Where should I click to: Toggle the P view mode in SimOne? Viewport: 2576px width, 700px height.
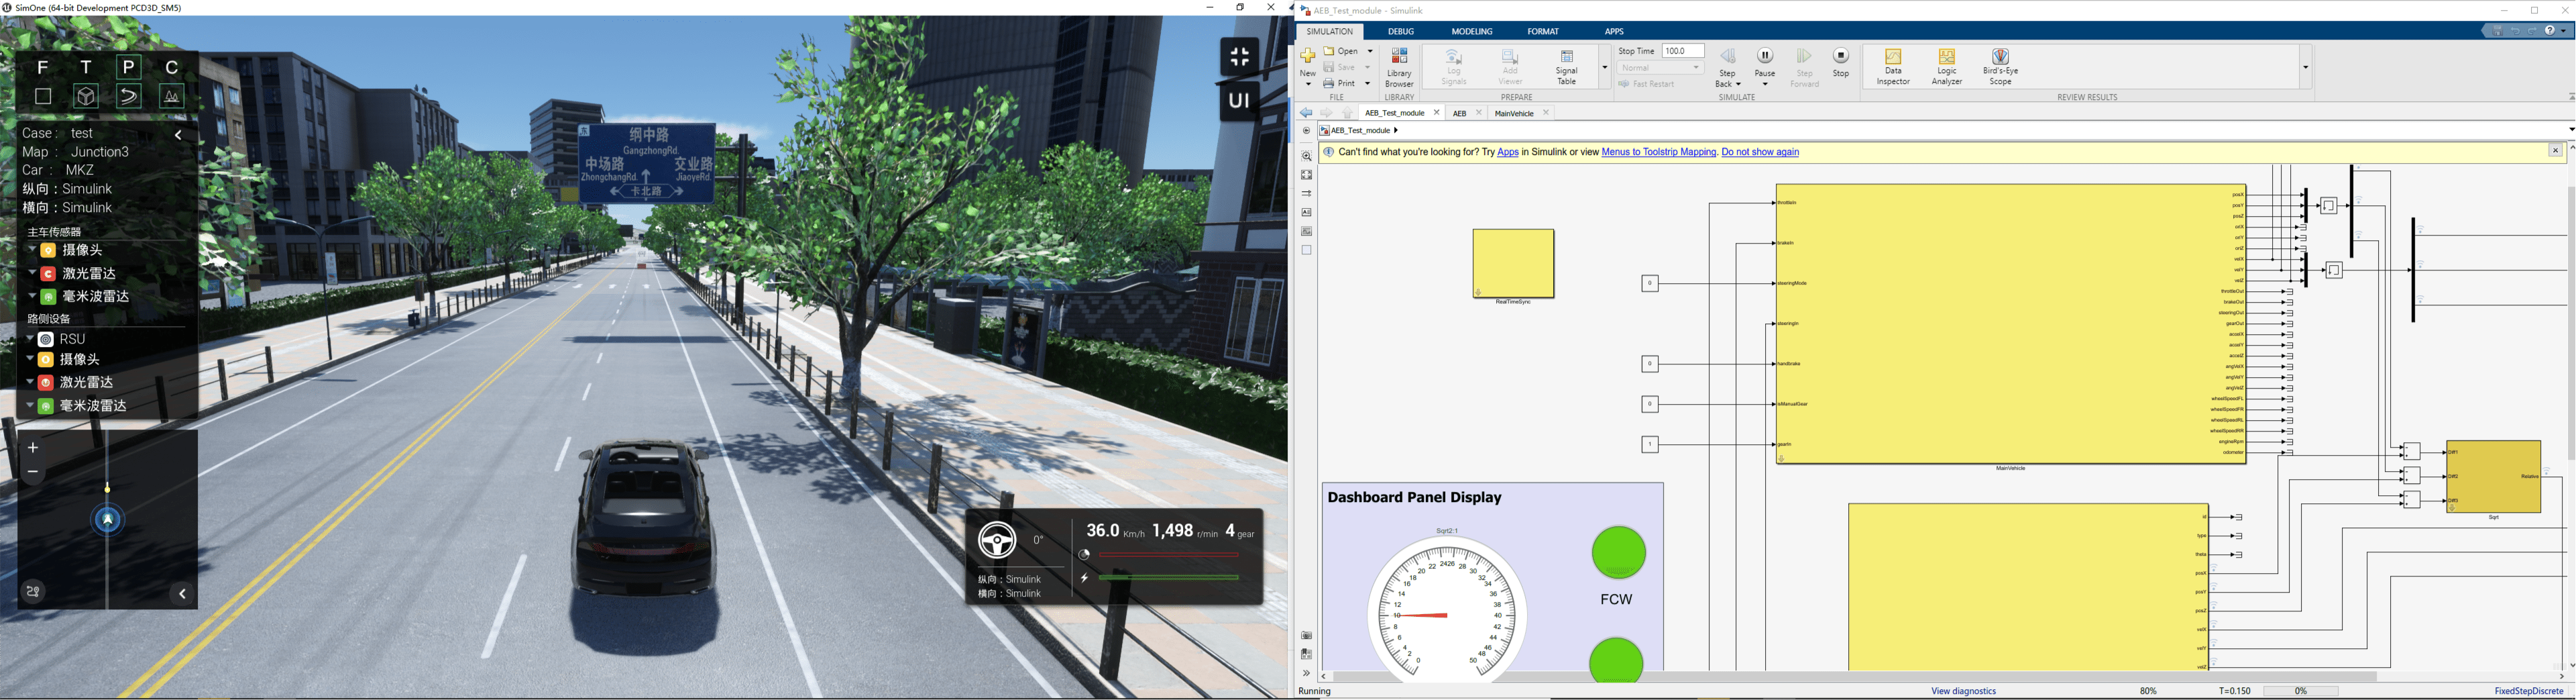129,67
